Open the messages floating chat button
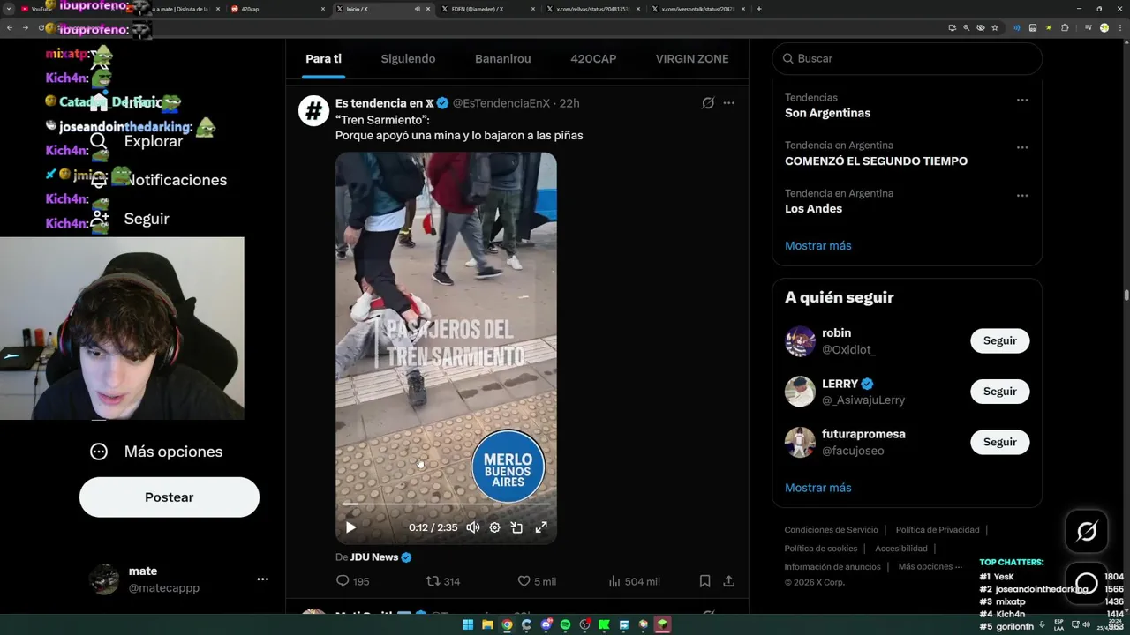 coord(1087,584)
